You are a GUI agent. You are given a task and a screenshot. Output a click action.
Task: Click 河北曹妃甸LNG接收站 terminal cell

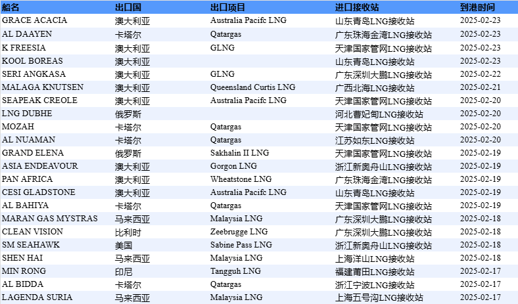(379, 114)
